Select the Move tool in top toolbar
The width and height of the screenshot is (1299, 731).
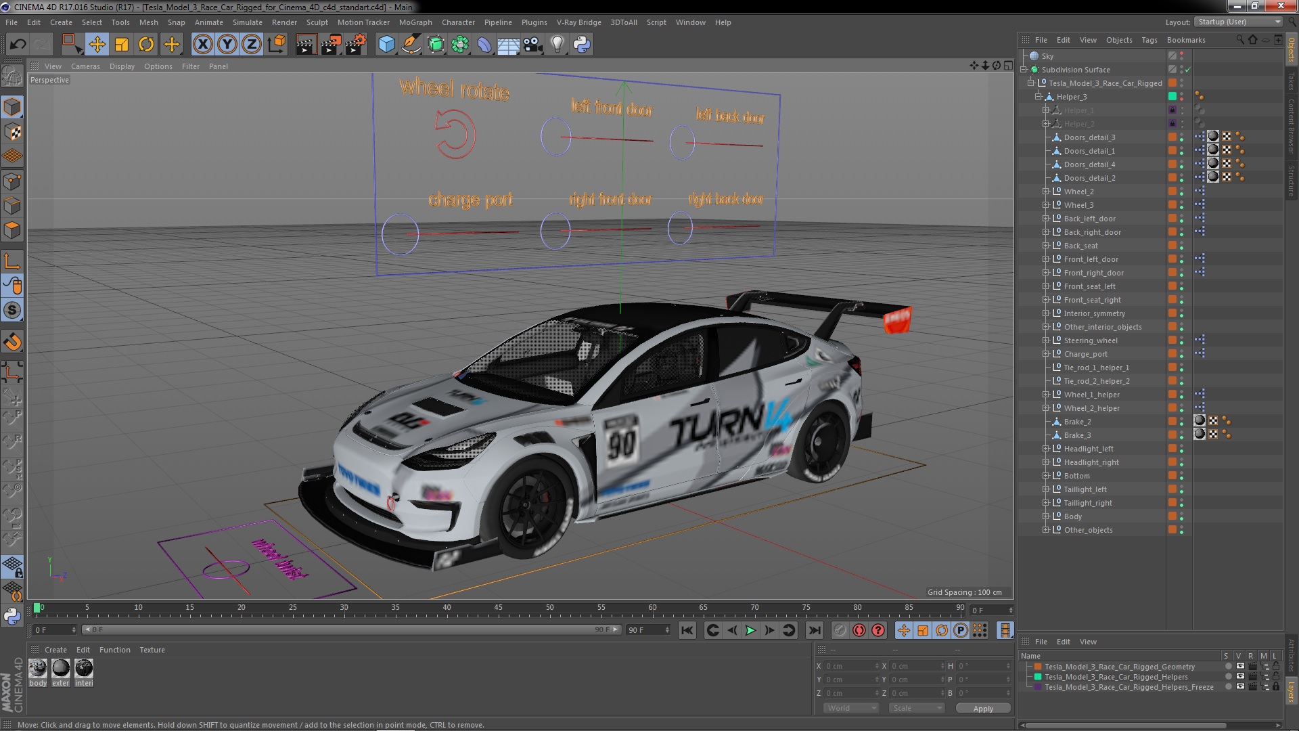(97, 45)
